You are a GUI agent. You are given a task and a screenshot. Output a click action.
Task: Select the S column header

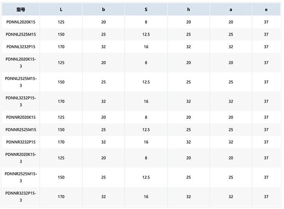pyautogui.click(x=146, y=10)
